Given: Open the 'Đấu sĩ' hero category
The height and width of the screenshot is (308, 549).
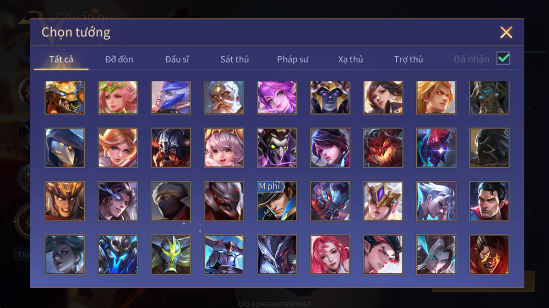Looking at the screenshot, I should 177,59.
